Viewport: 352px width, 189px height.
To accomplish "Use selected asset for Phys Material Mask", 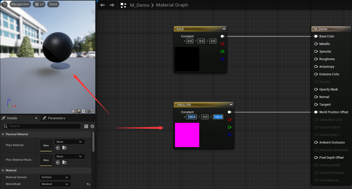I will [58, 162].
